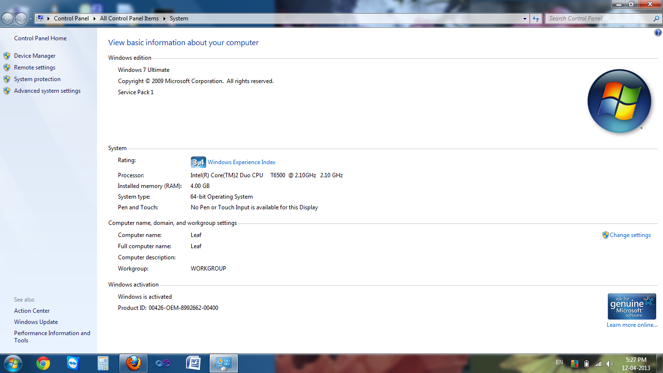Click Change settings link

630,235
